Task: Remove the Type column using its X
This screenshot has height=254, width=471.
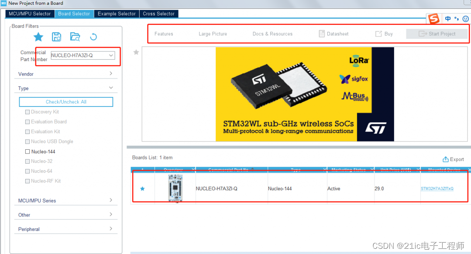Action: coord(324,170)
